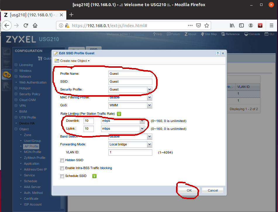This screenshot has width=278, height=212.
Task: Open the Configuration gear sidebar icon
Action: point(6,74)
